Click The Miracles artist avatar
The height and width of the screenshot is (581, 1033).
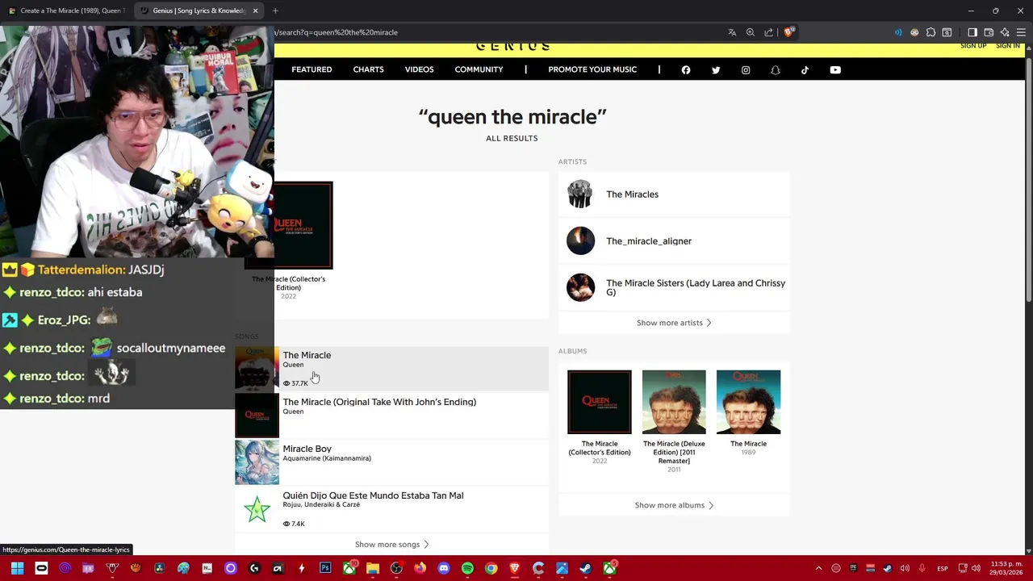click(580, 194)
